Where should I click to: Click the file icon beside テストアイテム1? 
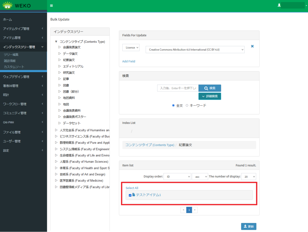(x=134, y=195)
